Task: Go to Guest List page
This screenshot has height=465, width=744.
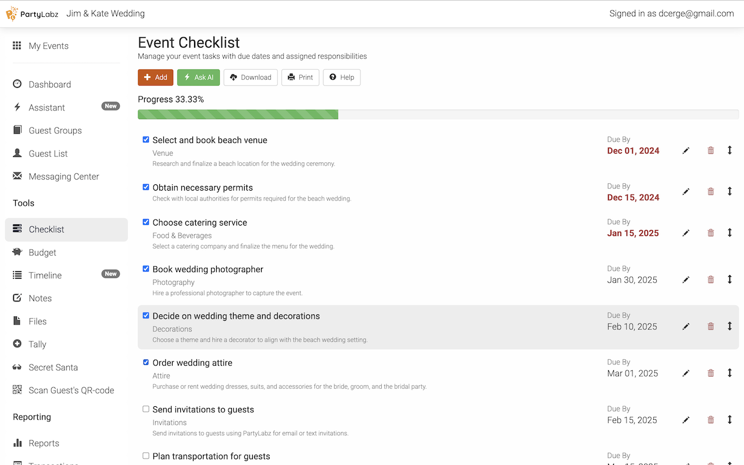Action: pyautogui.click(x=48, y=153)
